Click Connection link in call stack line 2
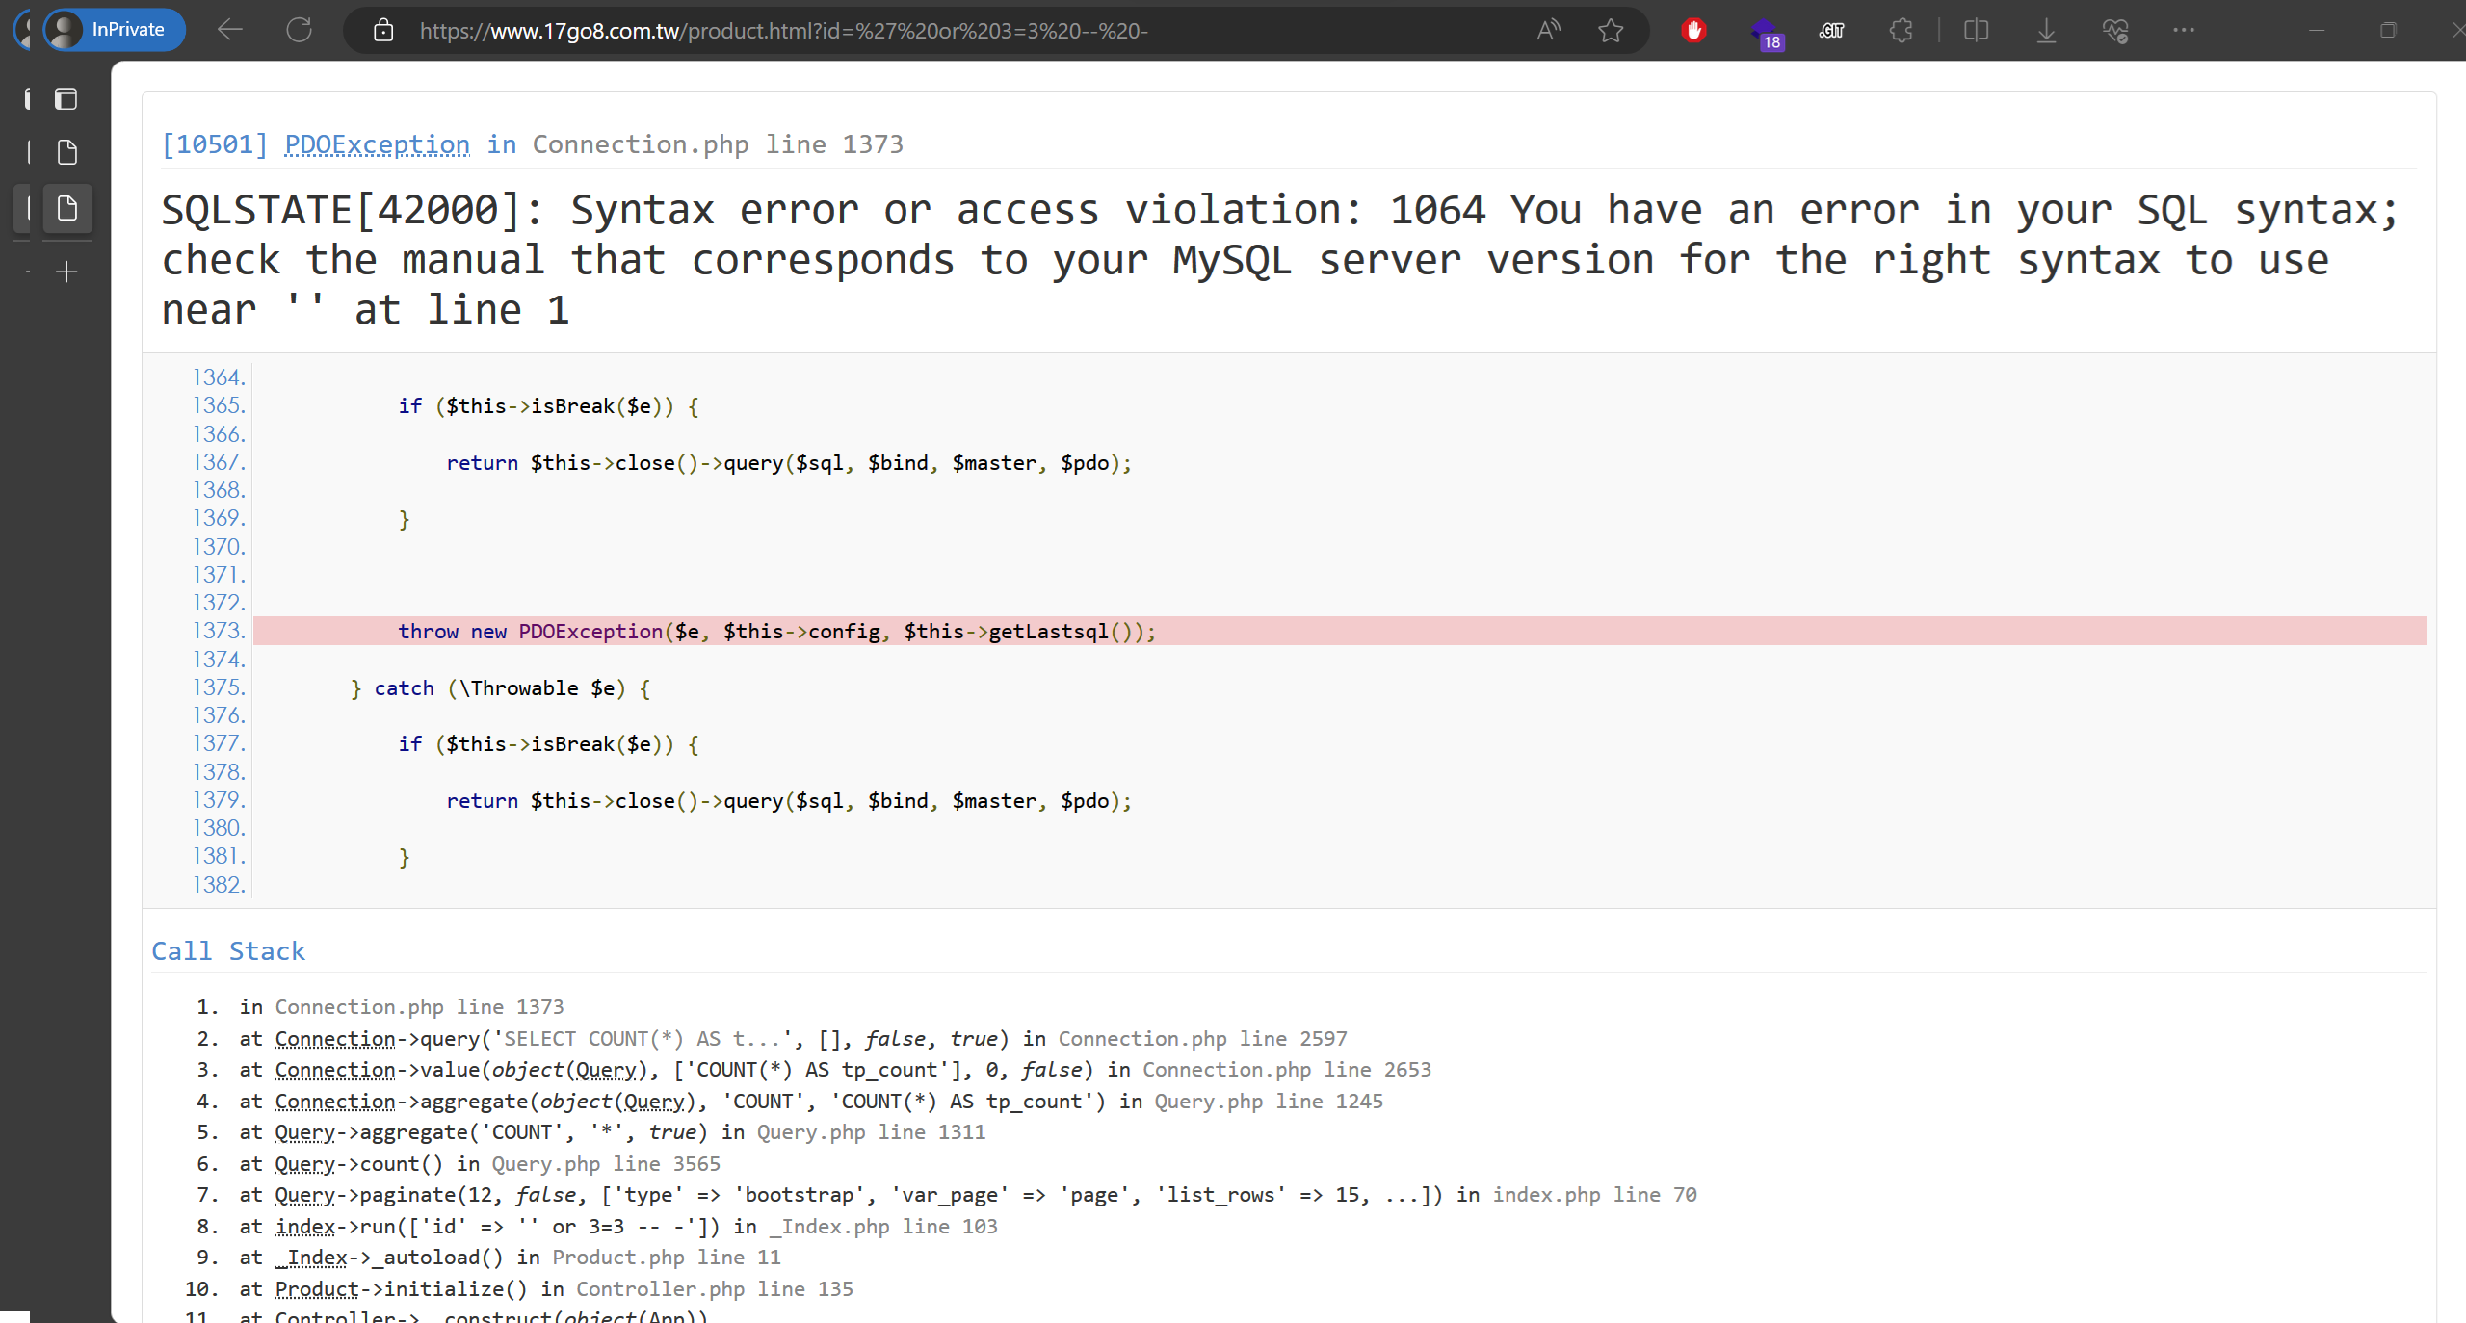2466x1323 pixels. point(335,1039)
